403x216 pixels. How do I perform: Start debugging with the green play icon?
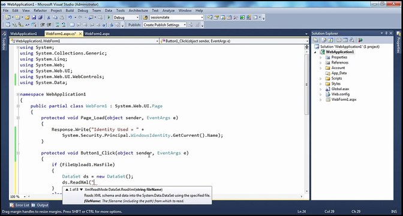coord(109,17)
